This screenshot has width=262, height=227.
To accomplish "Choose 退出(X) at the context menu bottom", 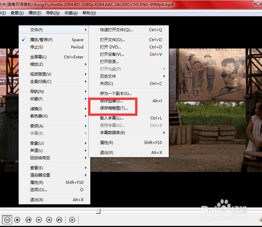I will [54, 200].
